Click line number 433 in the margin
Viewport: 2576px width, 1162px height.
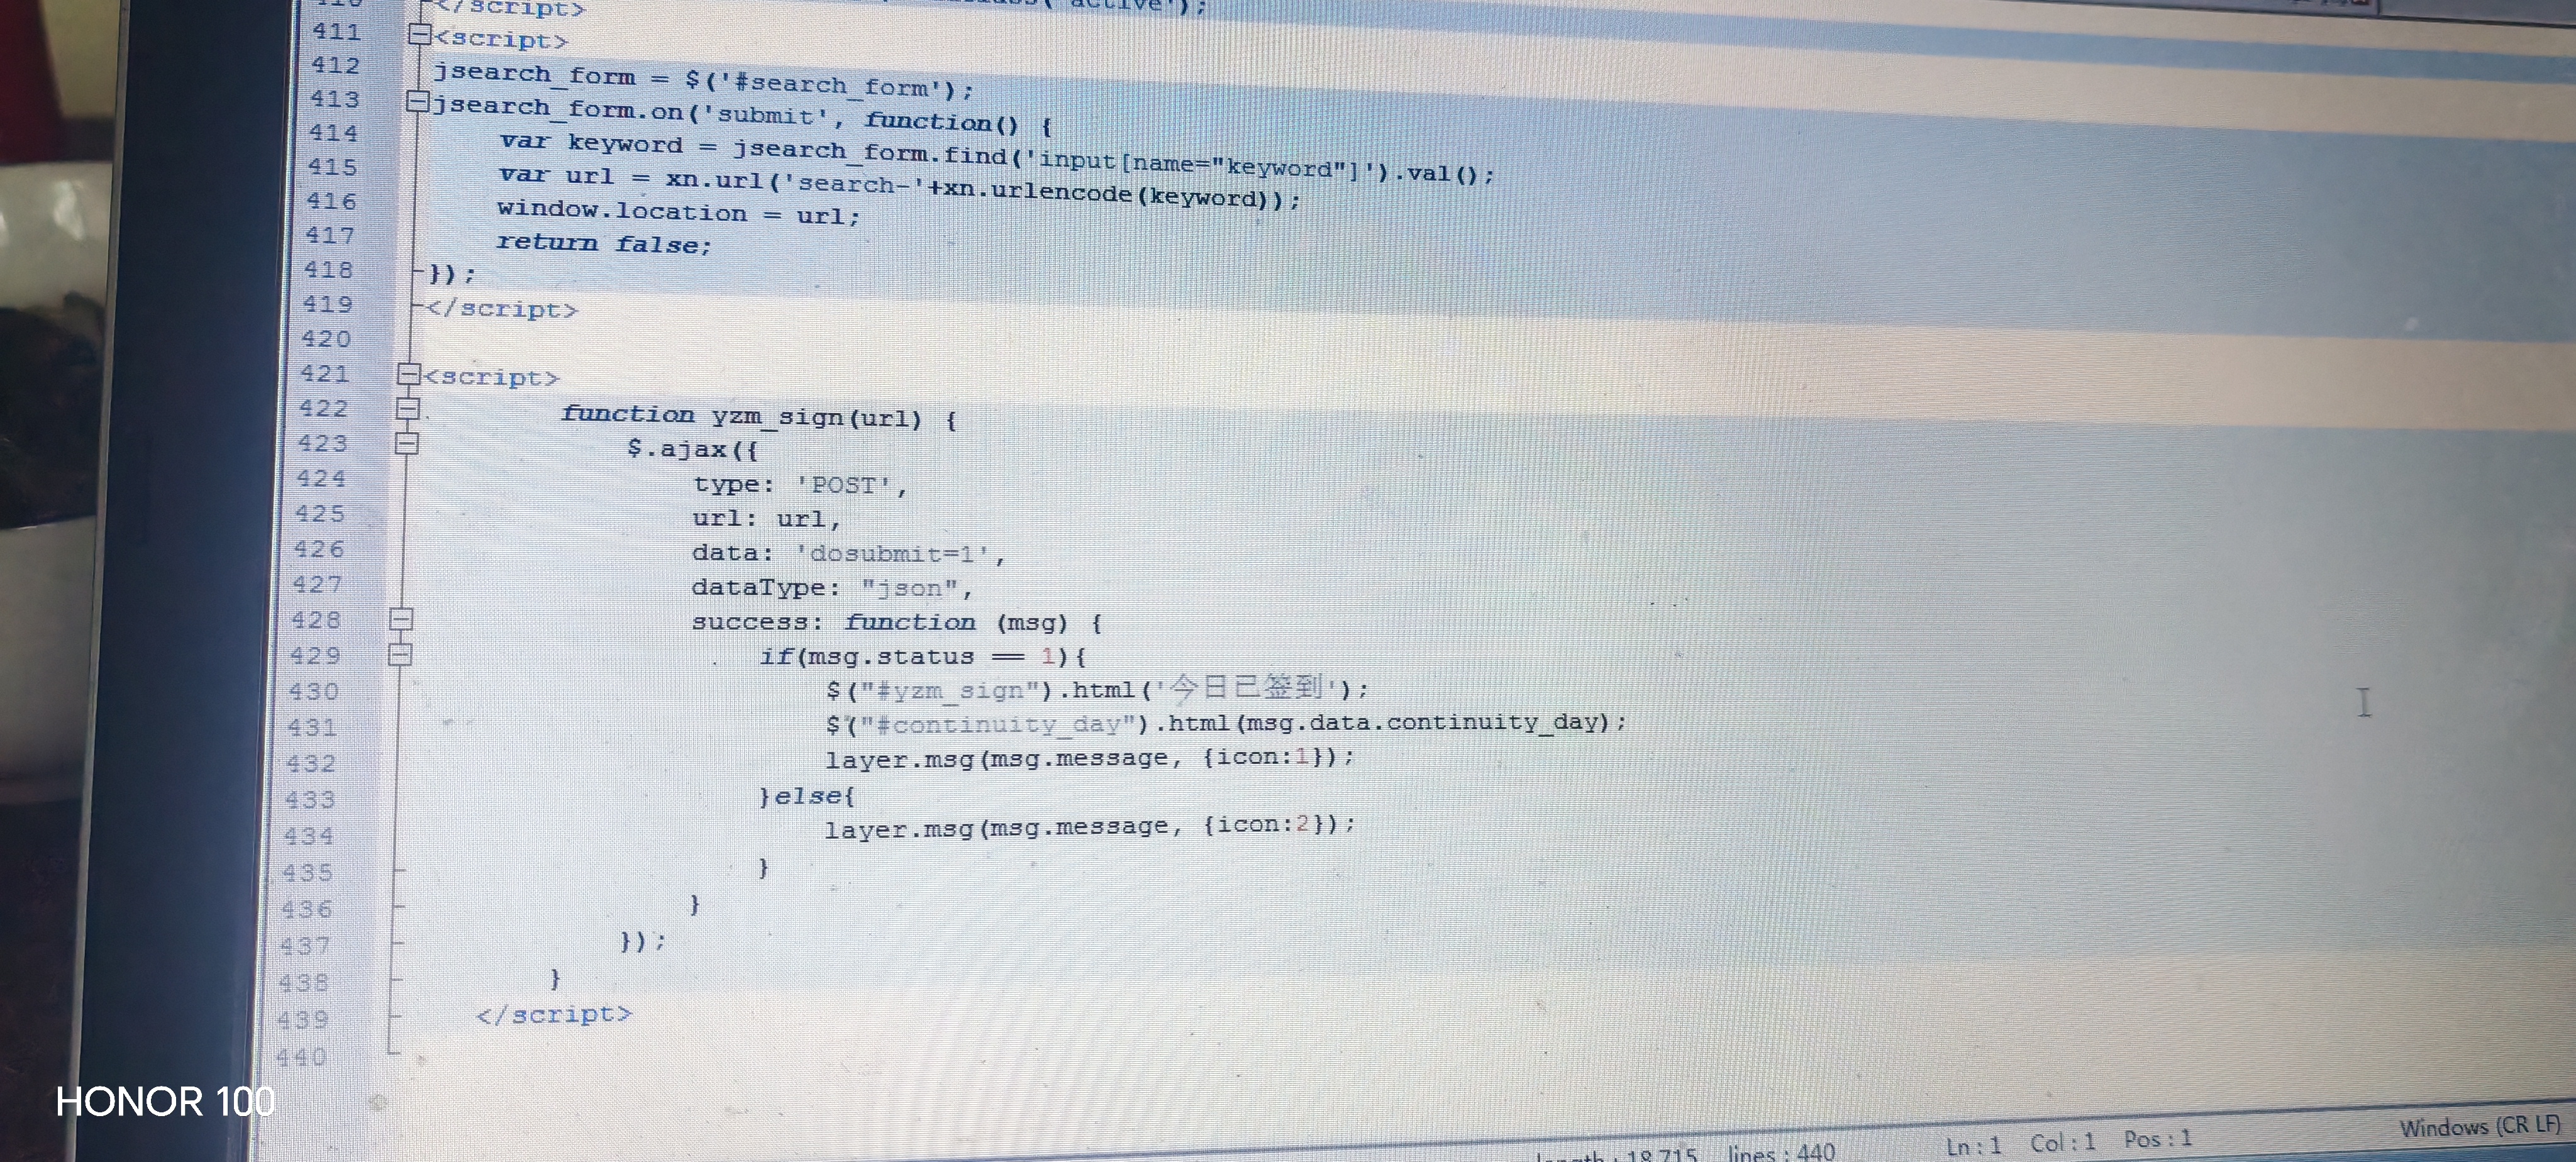point(310,800)
